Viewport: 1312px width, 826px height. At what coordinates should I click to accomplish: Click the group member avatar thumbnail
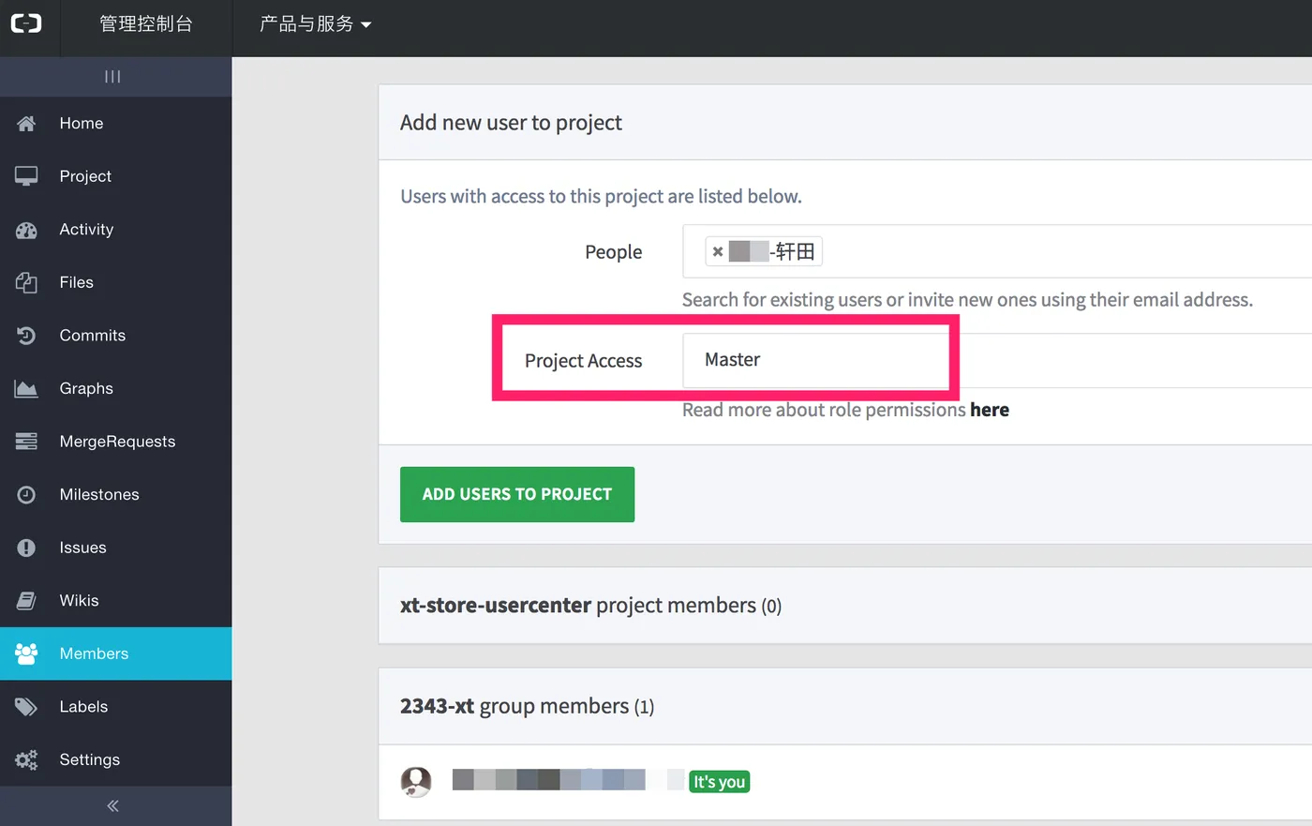pos(416,781)
